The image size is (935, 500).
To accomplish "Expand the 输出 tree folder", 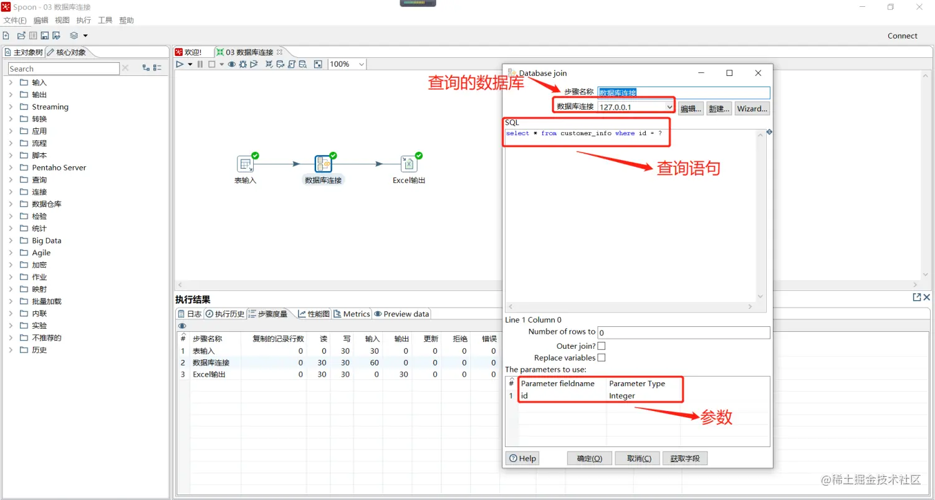I will click(11, 95).
